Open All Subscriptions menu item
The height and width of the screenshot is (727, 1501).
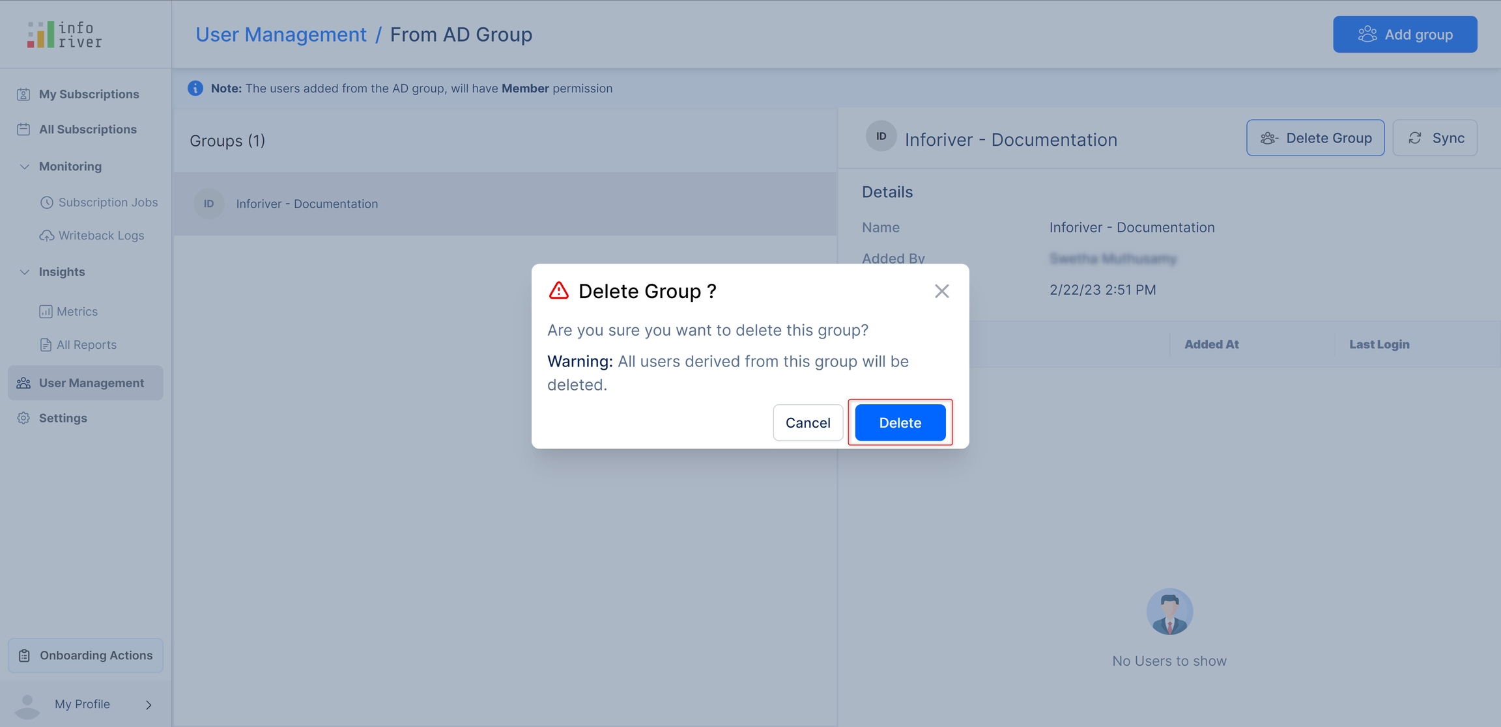tap(87, 130)
